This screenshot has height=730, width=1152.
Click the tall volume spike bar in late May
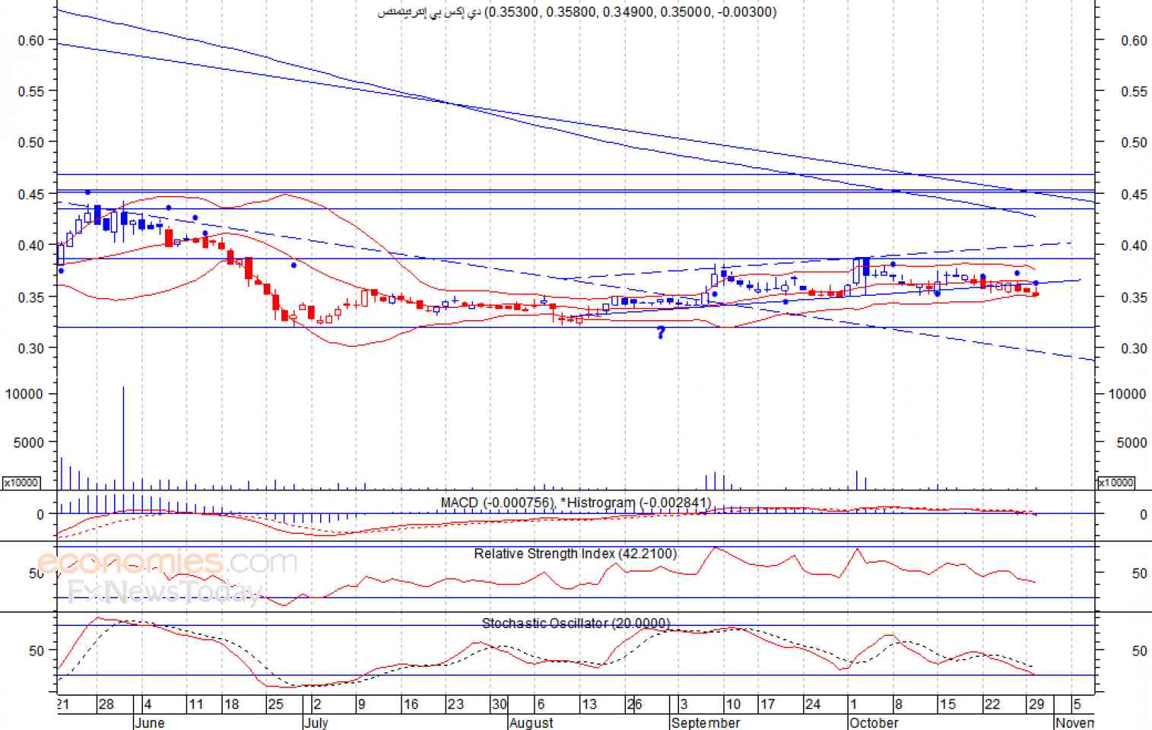coord(123,438)
